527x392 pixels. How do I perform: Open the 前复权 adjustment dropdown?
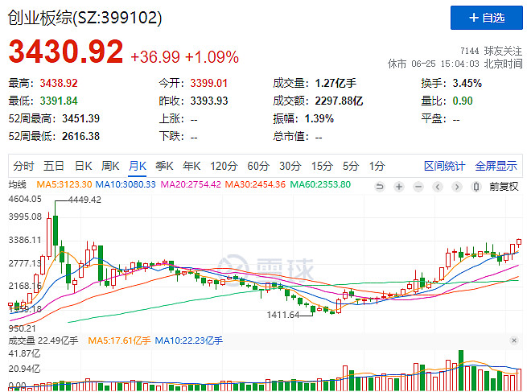(504, 187)
